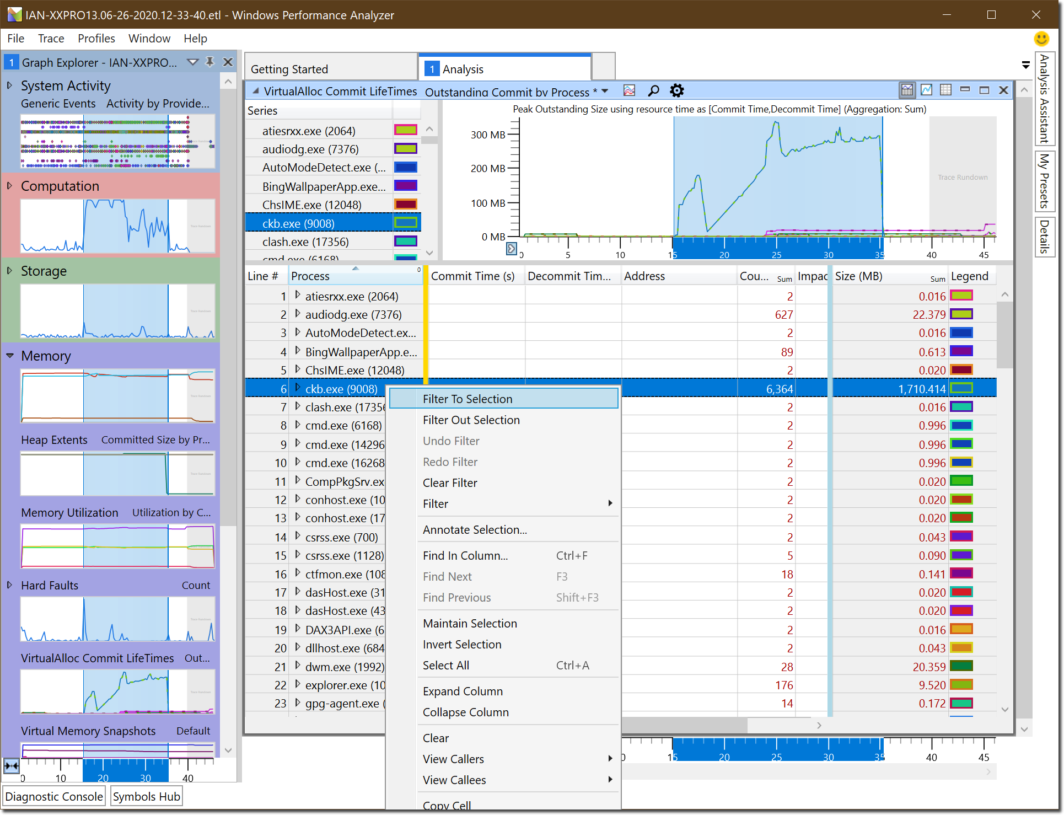Click the table's vertical scrollbar down arrow

[x=1005, y=710]
